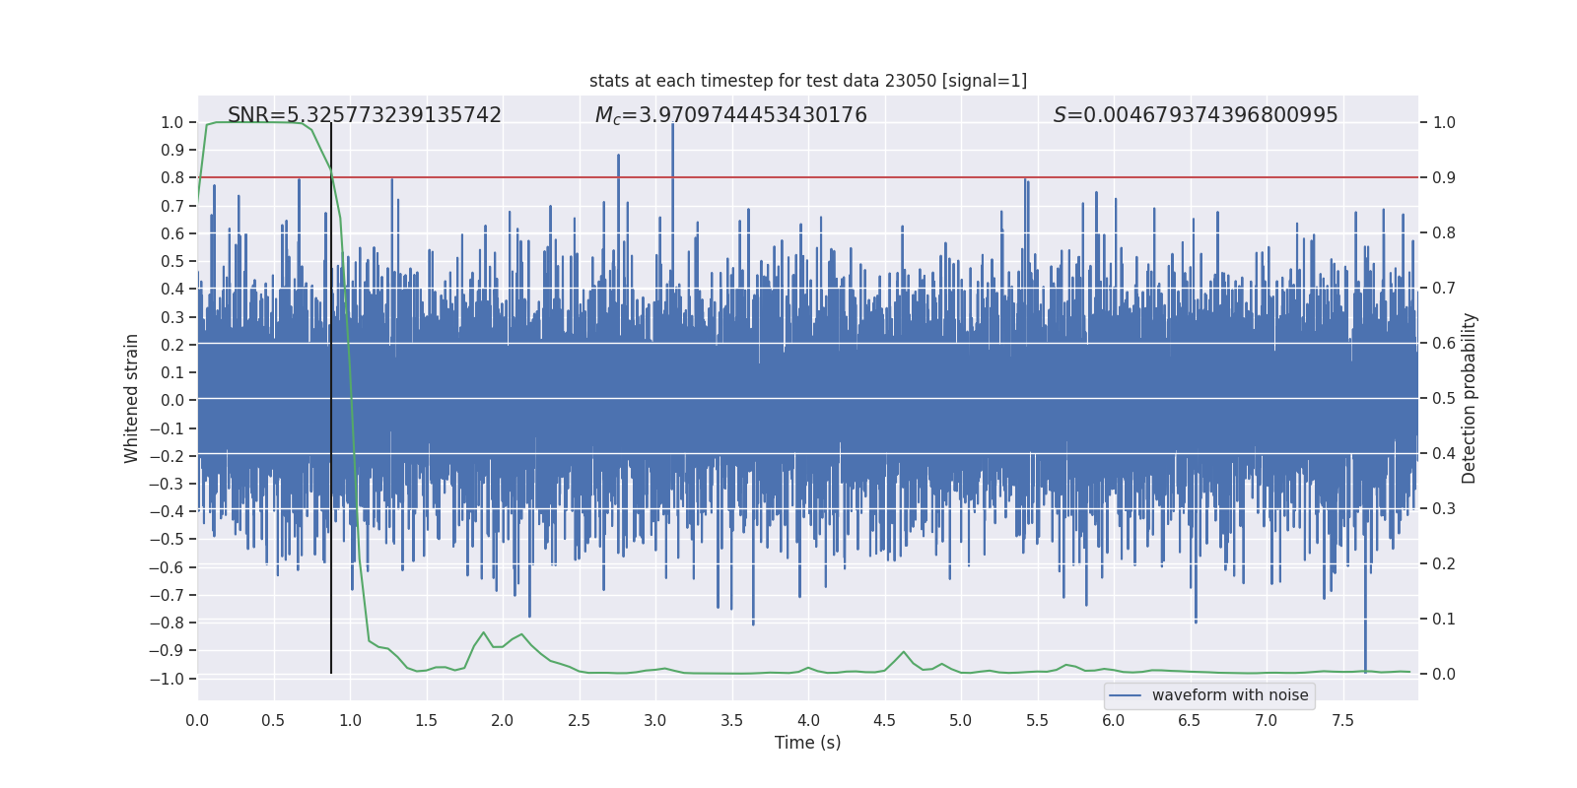Screen dimensions: 1577x788
Task: Select the S=0.0046 annotation text
Action: [1195, 115]
